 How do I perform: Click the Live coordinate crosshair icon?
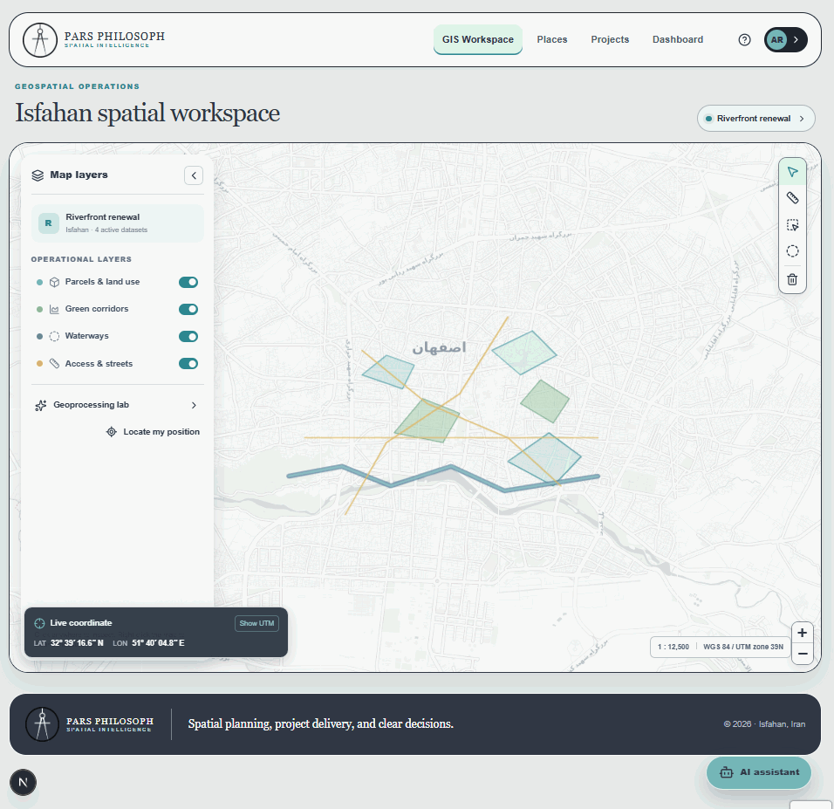(39, 623)
